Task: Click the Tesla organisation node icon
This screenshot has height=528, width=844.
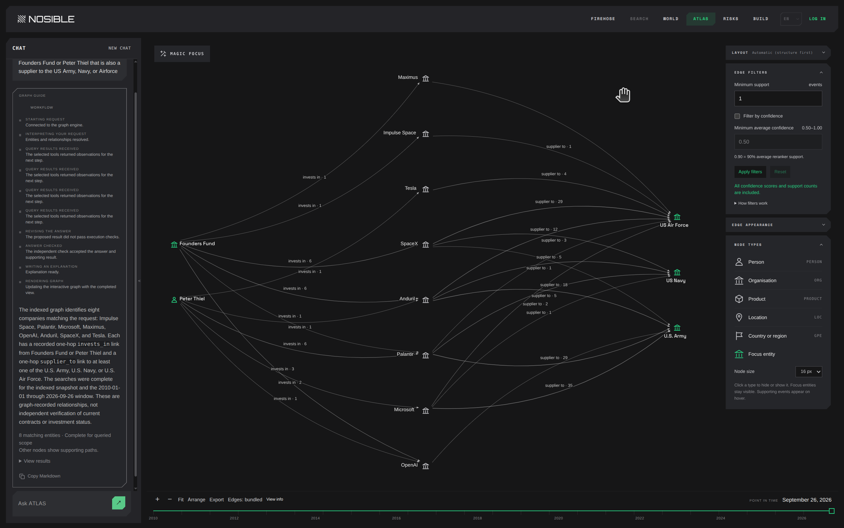Action: click(x=426, y=189)
